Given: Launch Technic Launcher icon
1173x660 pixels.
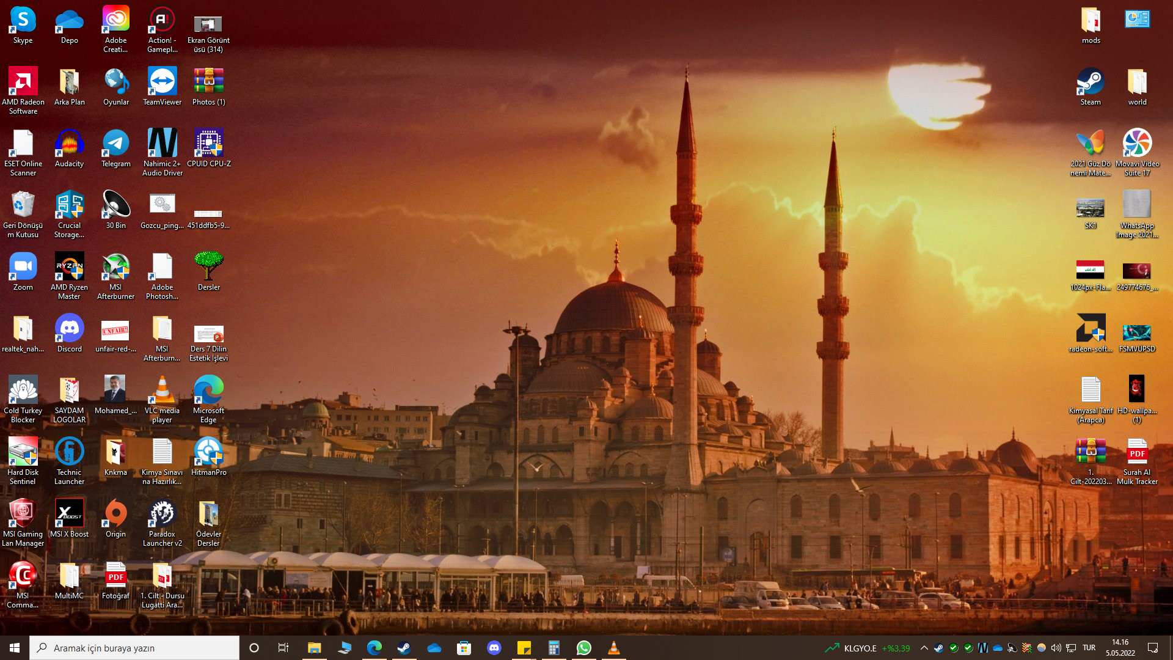Looking at the screenshot, I should pyautogui.click(x=69, y=461).
